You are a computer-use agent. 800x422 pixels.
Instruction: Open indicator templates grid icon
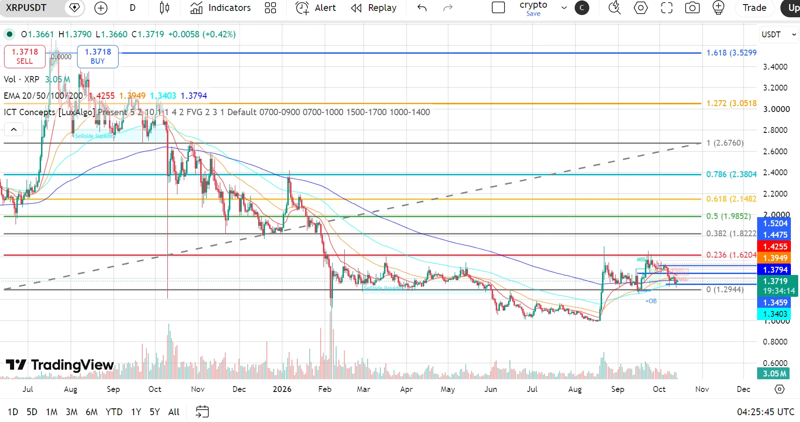270,8
